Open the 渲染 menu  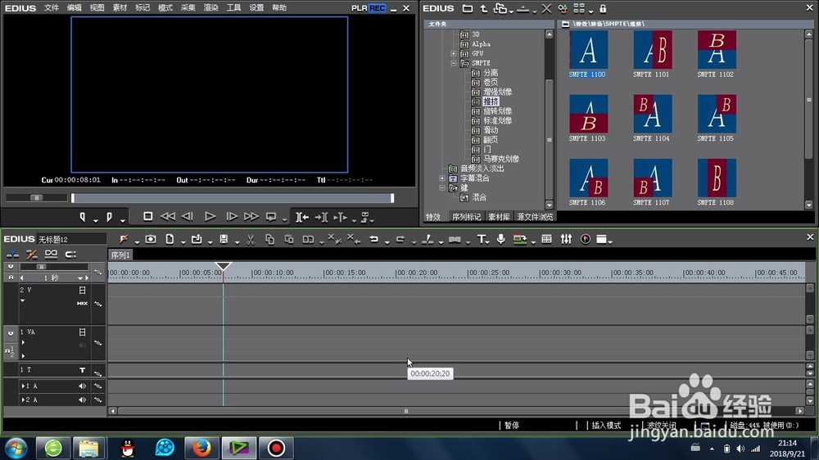(210, 8)
